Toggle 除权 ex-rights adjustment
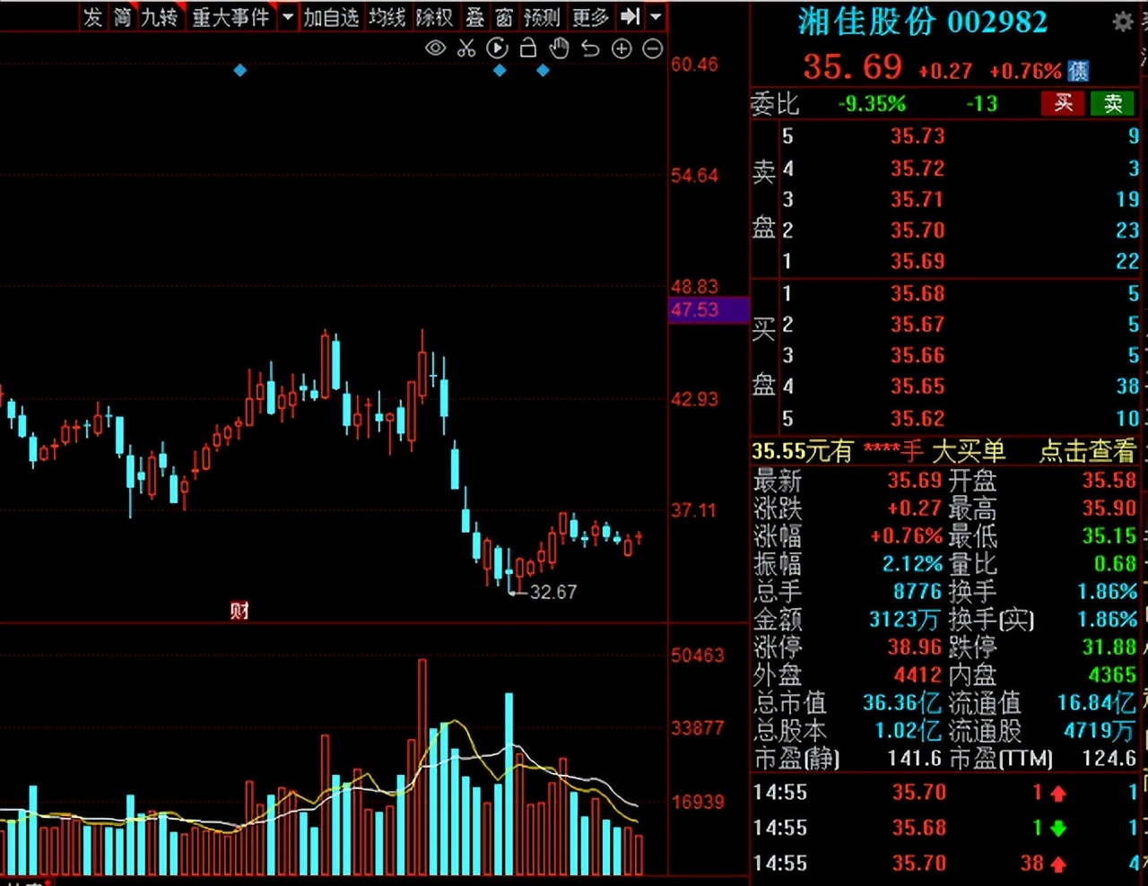The width and height of the screenshot is (1148, 886). pyautogui.click(x=435, y=17)
